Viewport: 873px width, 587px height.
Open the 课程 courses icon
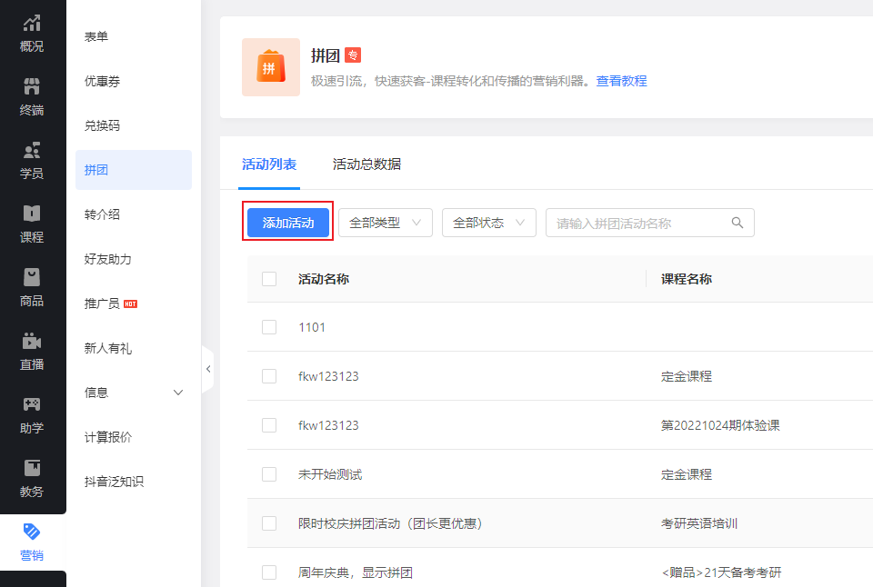coord(32,214)
